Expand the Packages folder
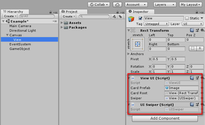205x125 pixels. tap(62, 27)
